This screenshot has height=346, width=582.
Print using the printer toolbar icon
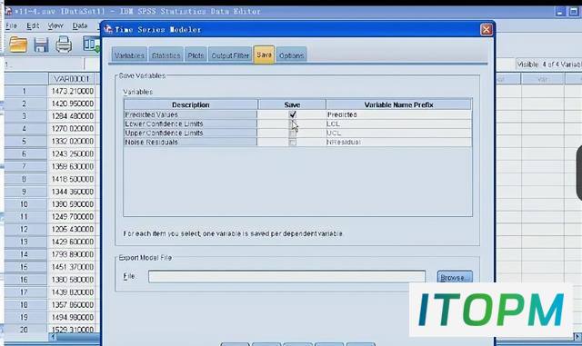pyautogui.click(x=64, y=44)
